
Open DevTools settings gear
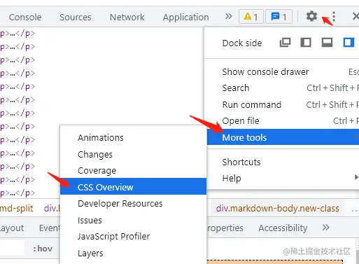[x=311, y=16]
